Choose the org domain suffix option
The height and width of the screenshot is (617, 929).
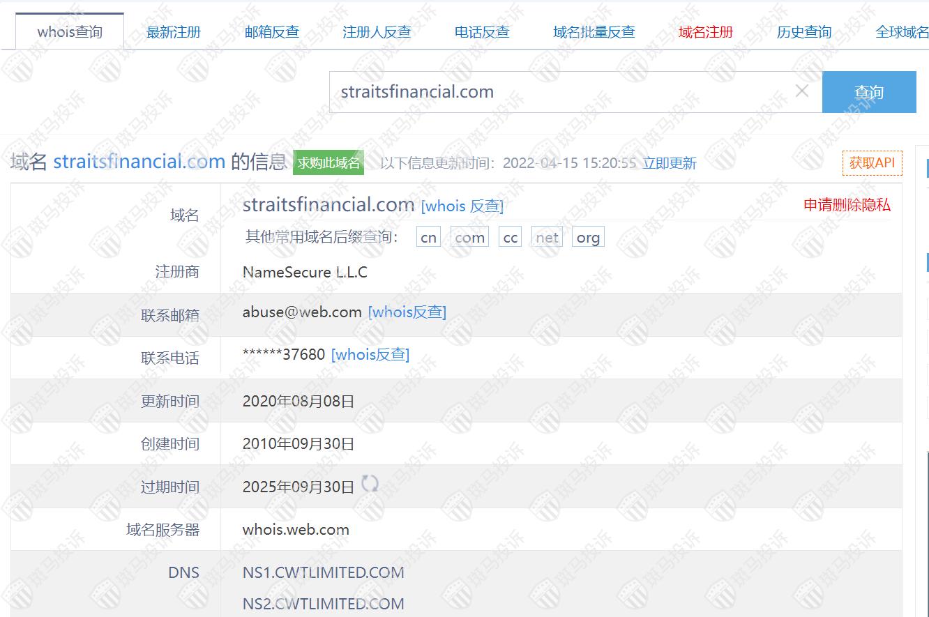point(587,238)
